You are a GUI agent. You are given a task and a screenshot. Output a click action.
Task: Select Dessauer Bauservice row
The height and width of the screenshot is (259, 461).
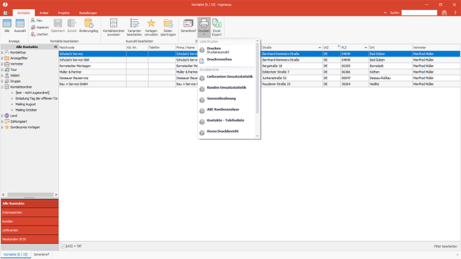tap(259, 78)
